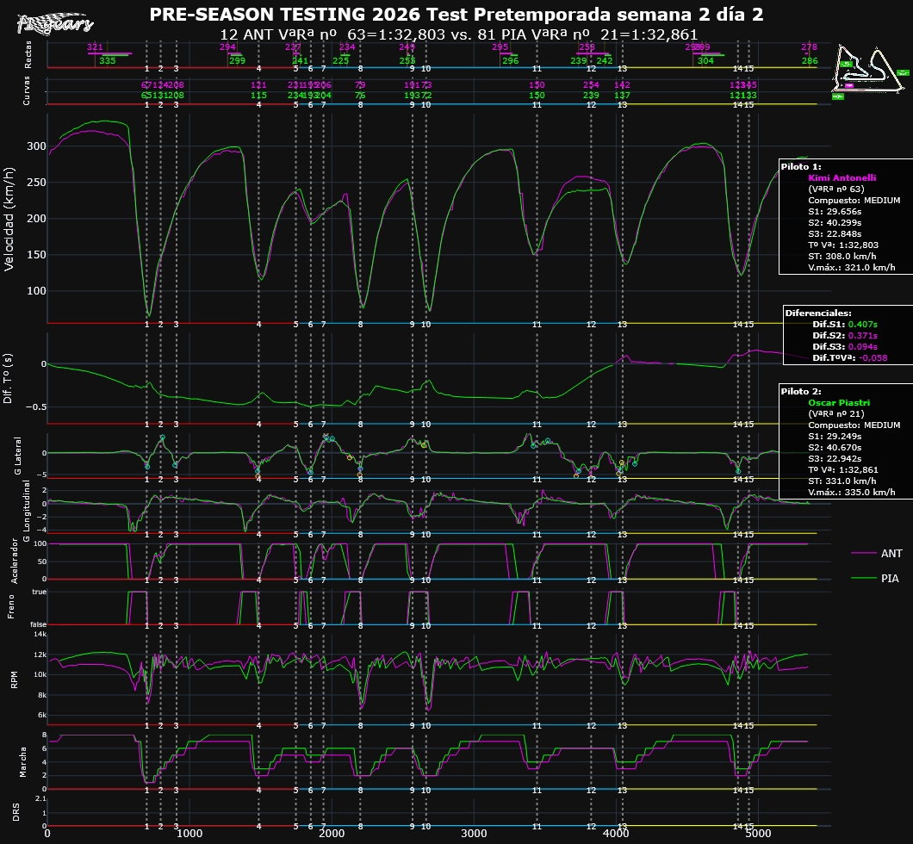Select the S1: 29.656s value
The image size is (913, 844).
(x=835, y=211)
